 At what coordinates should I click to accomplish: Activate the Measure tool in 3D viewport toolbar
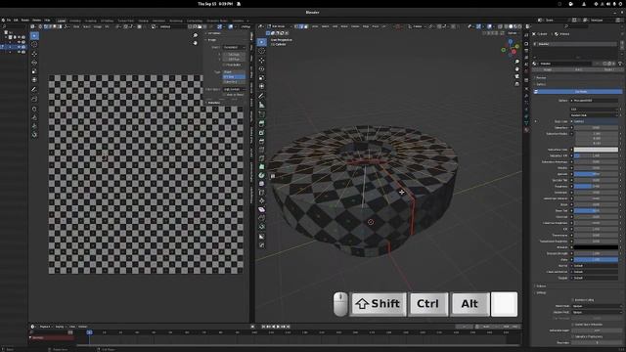point(261,105)
